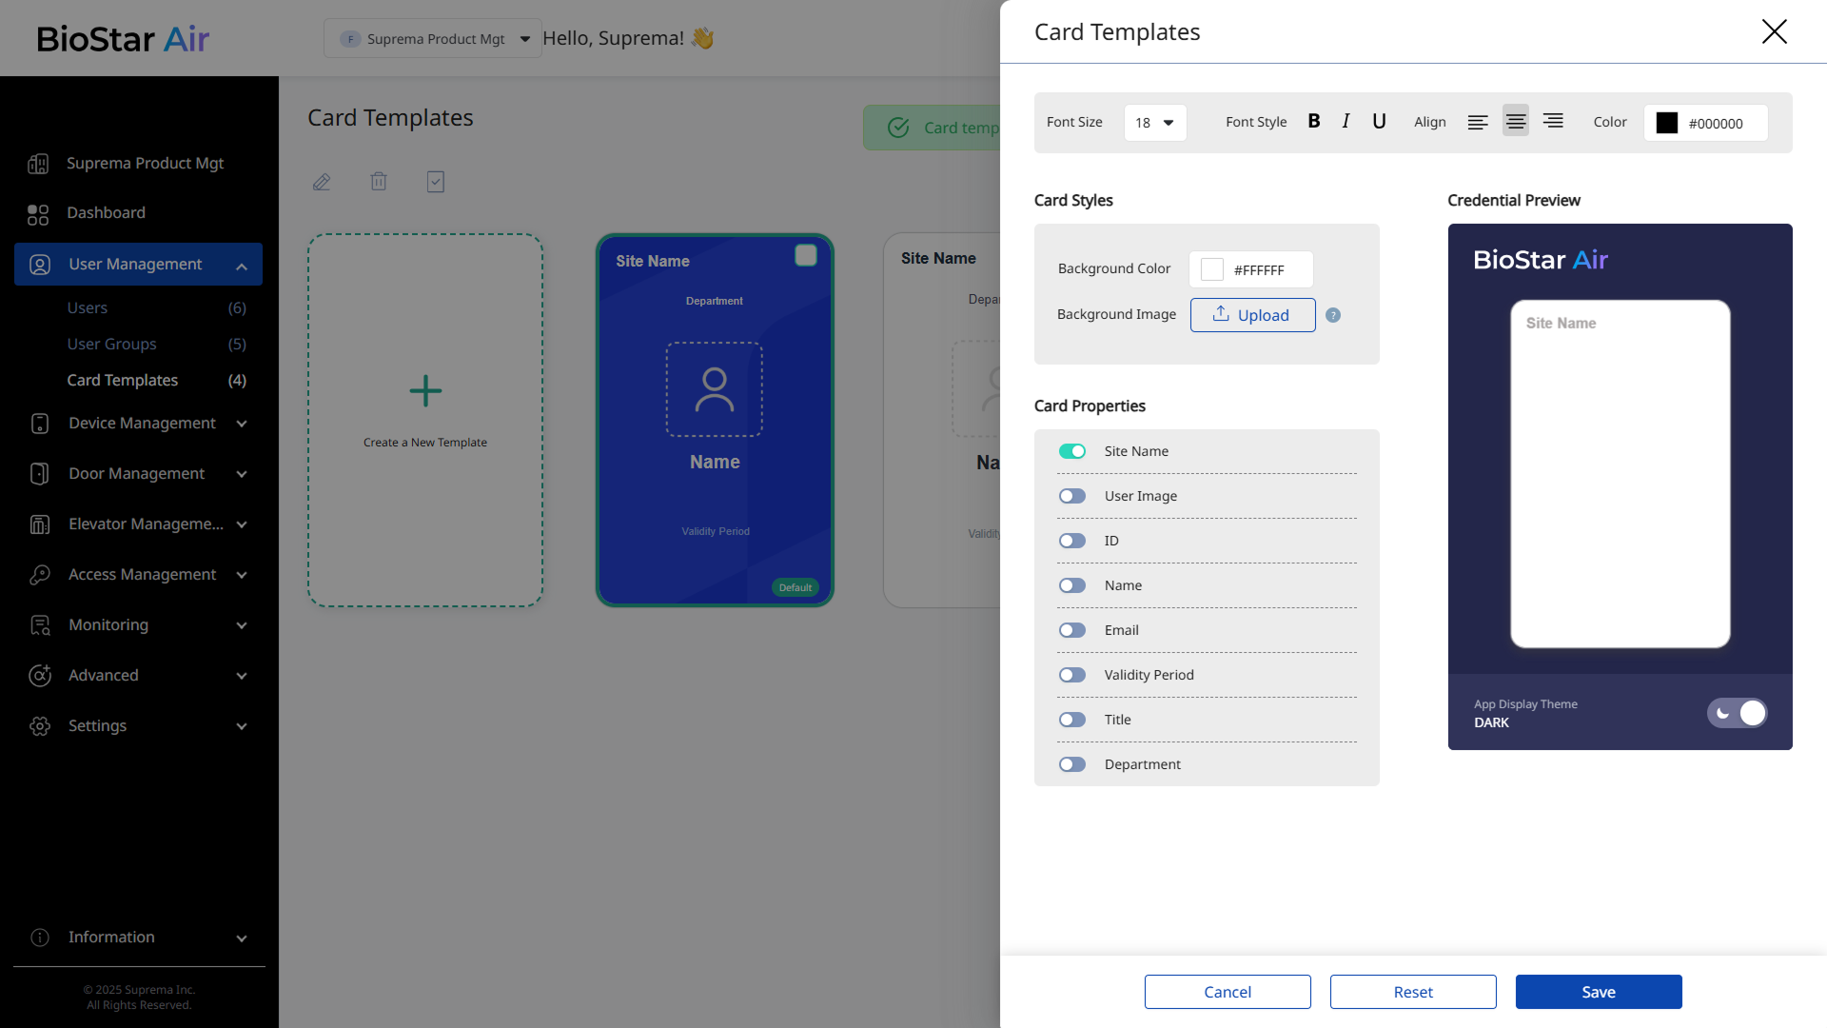This screenshot has height=1028, width=1827.
Task: Expand the Device Management menu
Action: 143,423
